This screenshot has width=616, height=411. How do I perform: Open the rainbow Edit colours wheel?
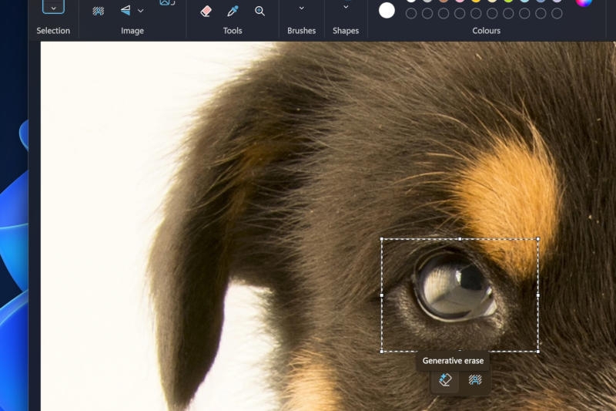pyautogui.click(x=584, y=2)
